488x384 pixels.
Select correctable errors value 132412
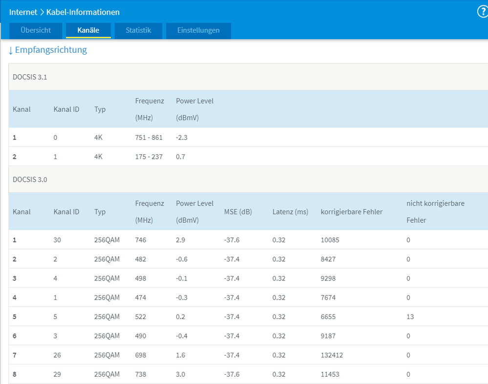[x=332, y=355]
